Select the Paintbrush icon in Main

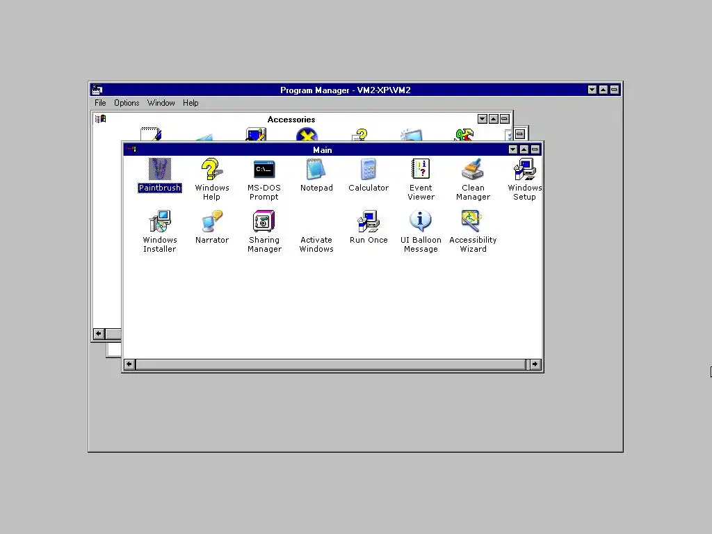coord(160,169)
